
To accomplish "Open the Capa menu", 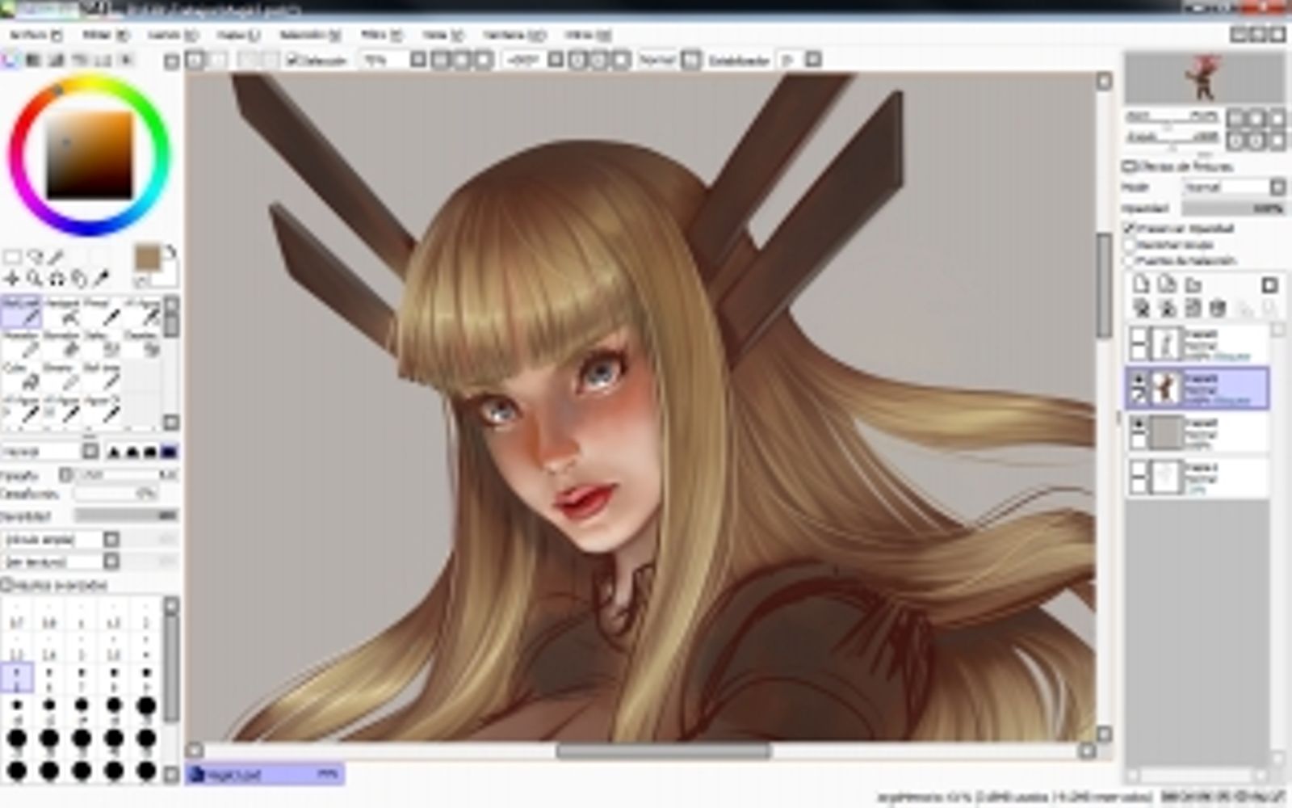I will [x=237, y=35].
